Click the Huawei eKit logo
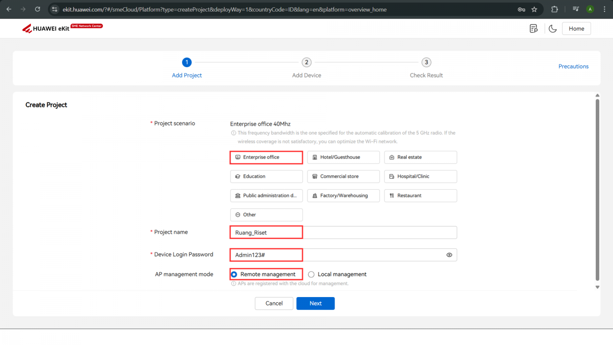This screenshot has height=345, width=613. tap(46, 28)
